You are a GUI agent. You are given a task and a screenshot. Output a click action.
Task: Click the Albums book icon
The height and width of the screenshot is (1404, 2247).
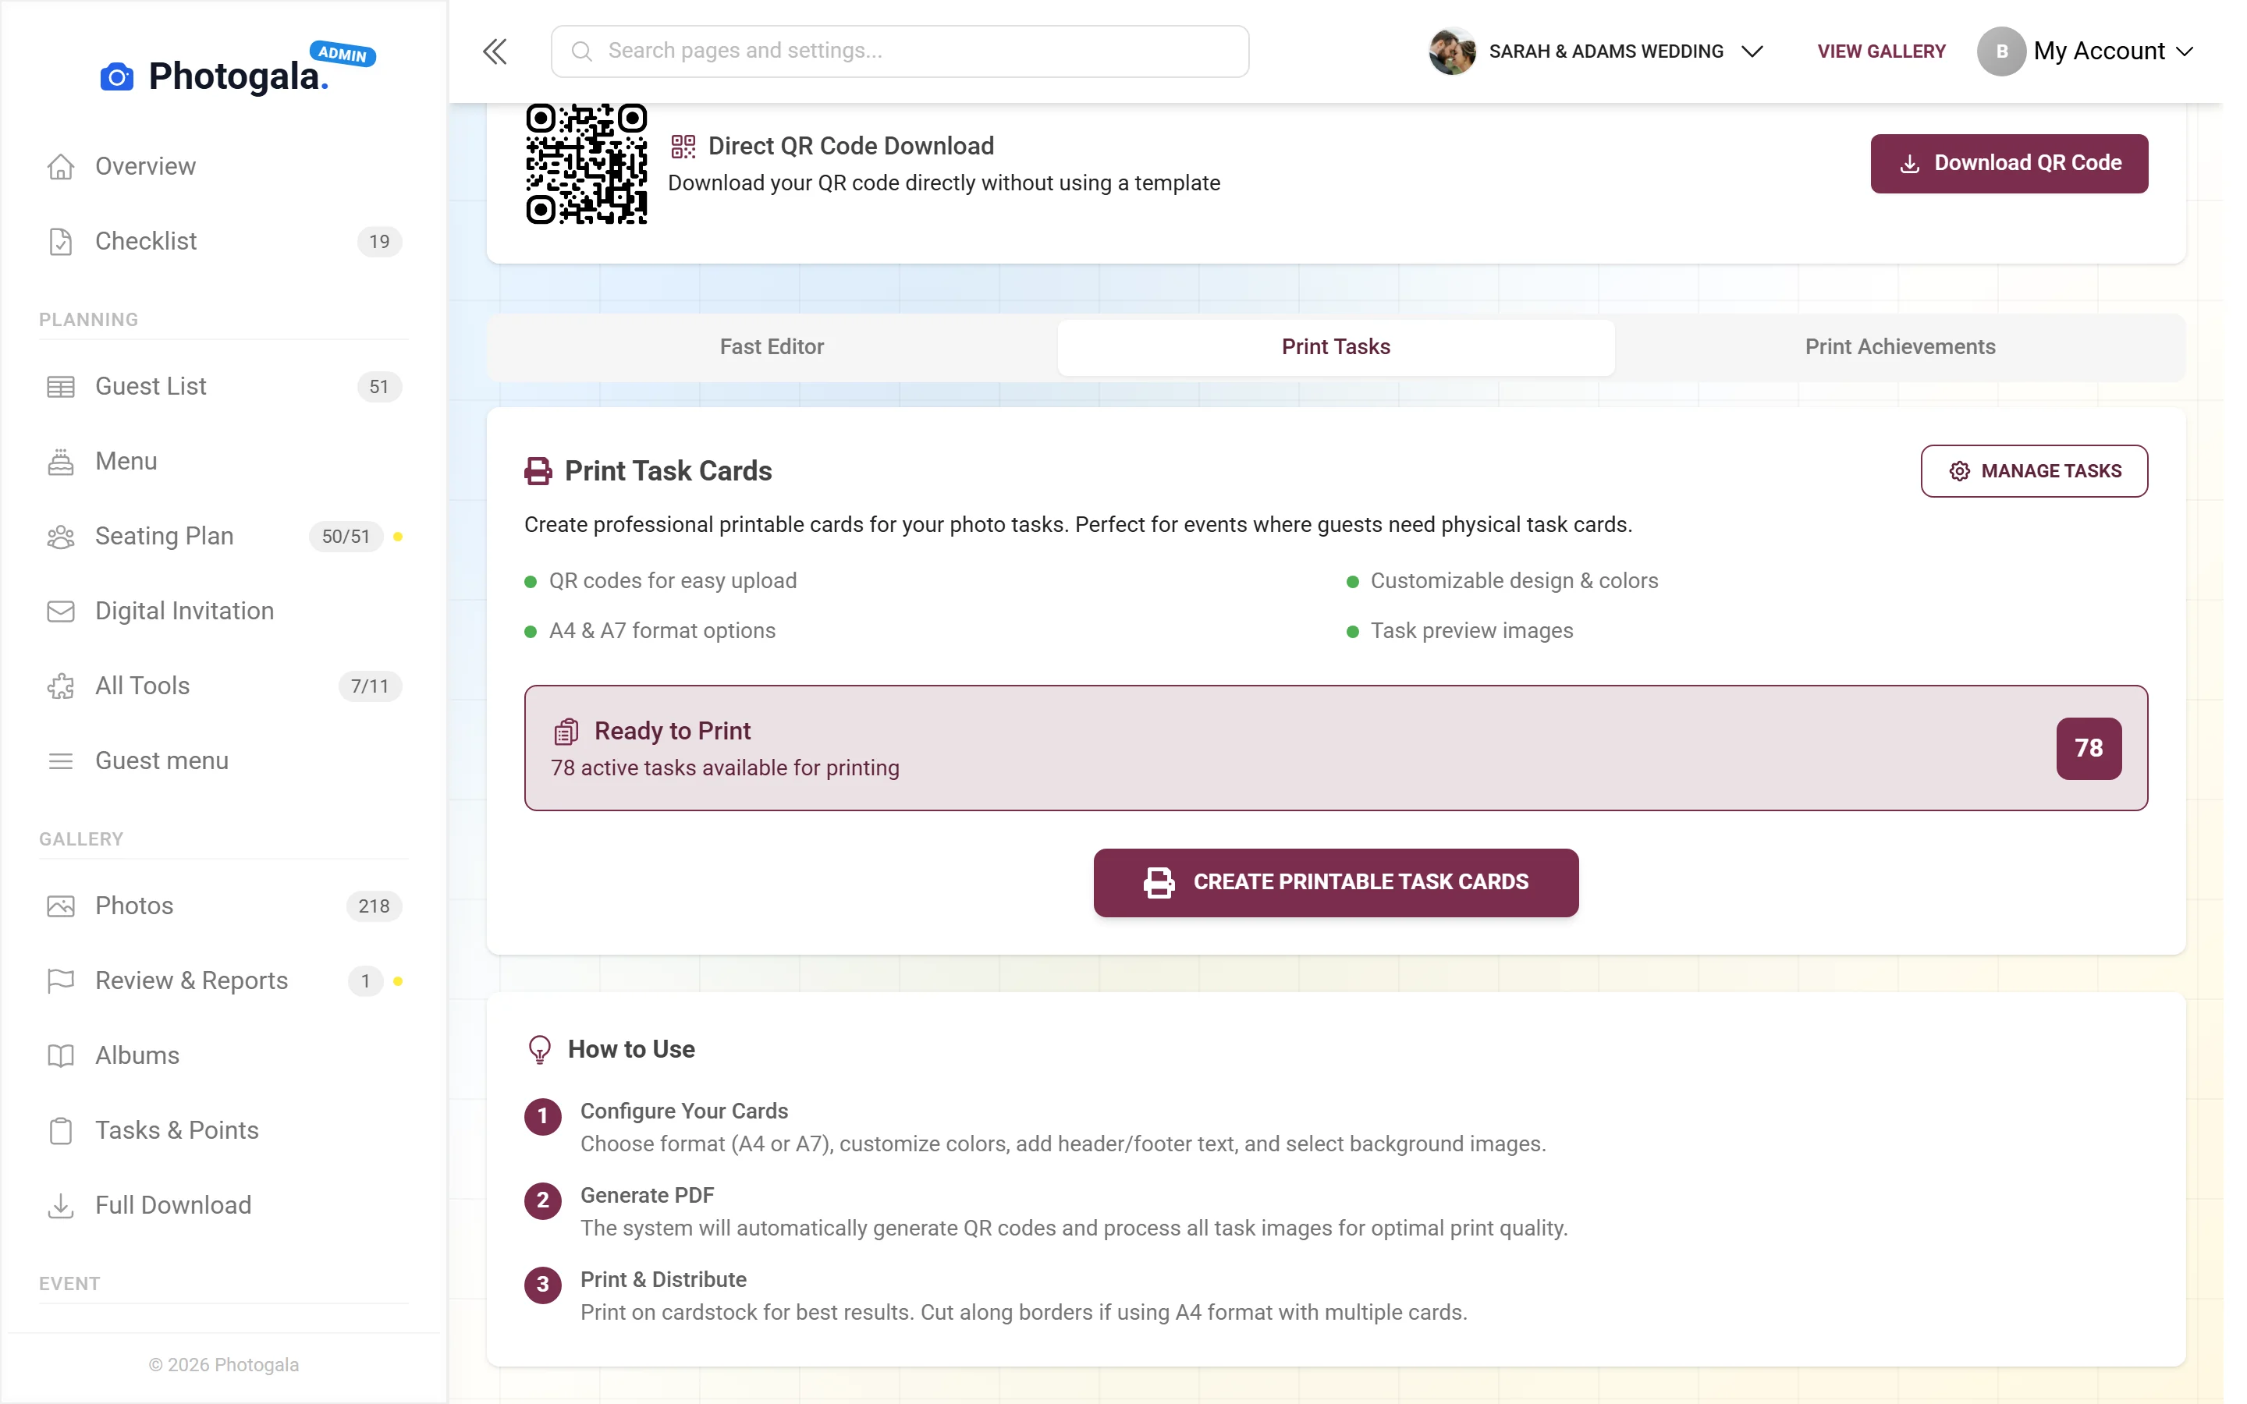[x=60, y=1056]
